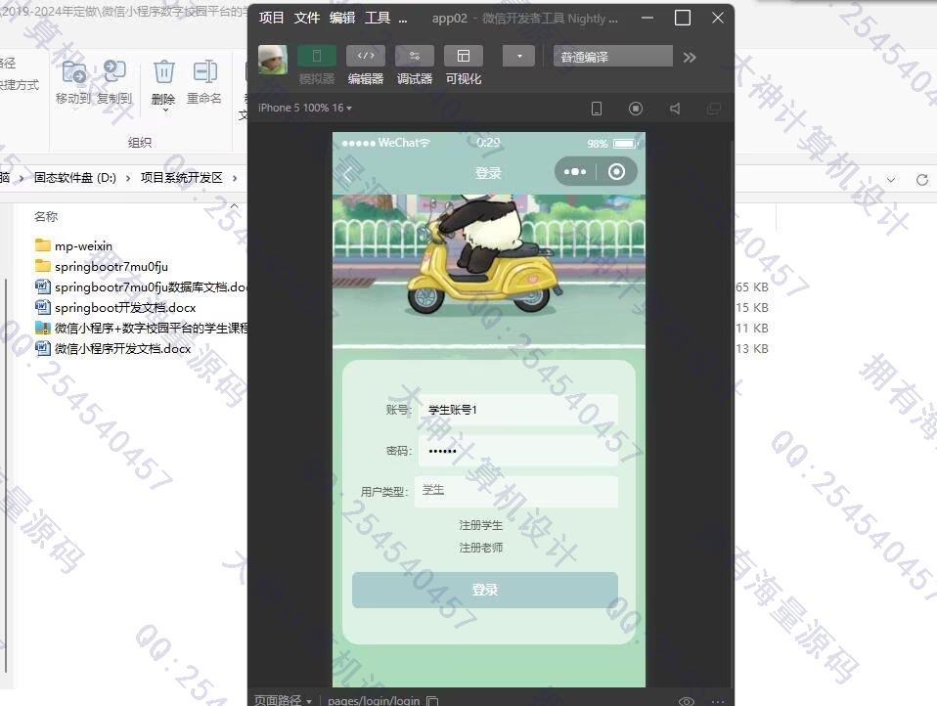The image size is (937, 706).
Task: Click the scooter banner image on login page
Action: pyautogui.click(x=489, y=271)
